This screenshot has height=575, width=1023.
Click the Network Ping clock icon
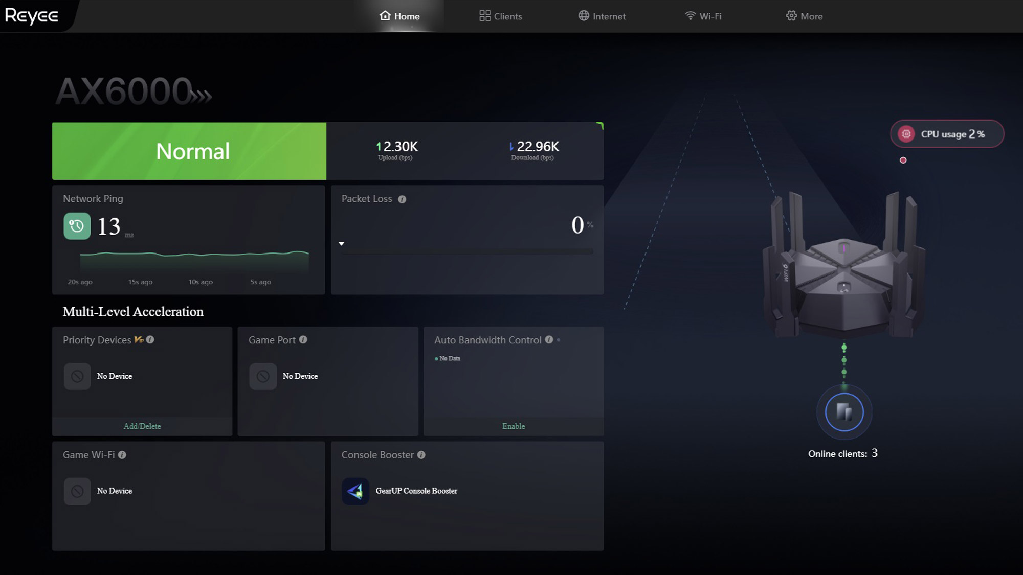(77, 226)
